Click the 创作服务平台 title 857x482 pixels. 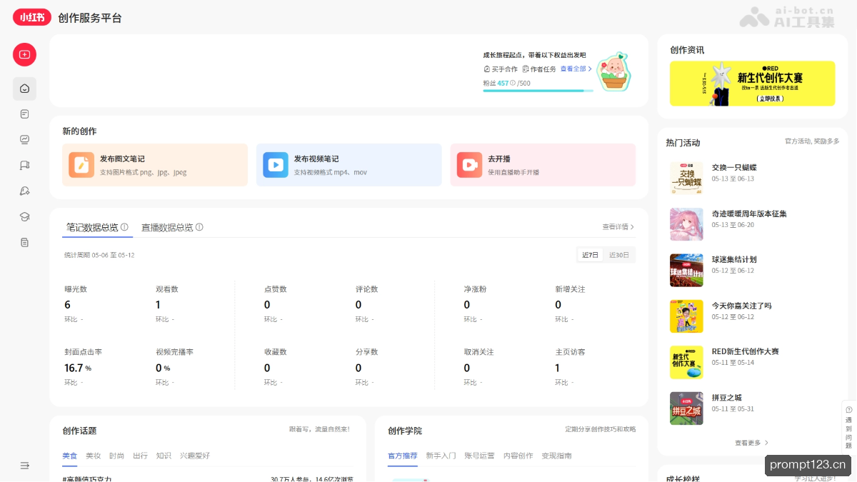pos(90,18)
